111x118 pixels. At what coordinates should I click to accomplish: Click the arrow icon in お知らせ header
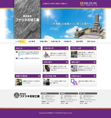[x=39, y=48]
